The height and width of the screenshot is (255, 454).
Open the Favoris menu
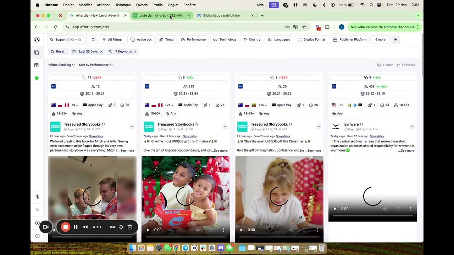click(x=142, y=5)
